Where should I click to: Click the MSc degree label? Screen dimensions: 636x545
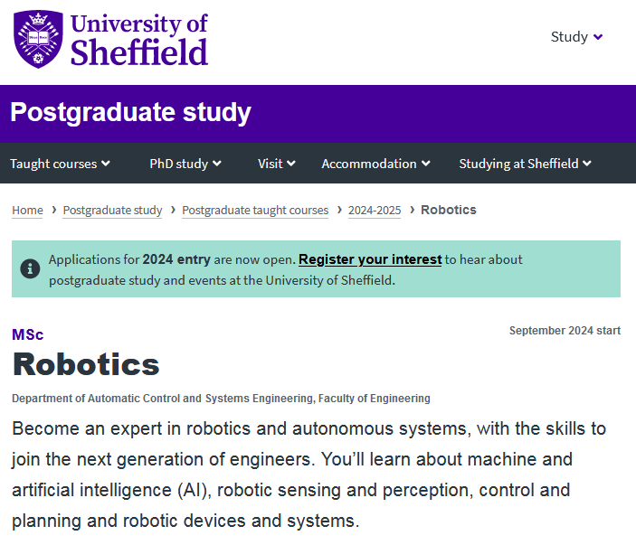pos(27,334)
